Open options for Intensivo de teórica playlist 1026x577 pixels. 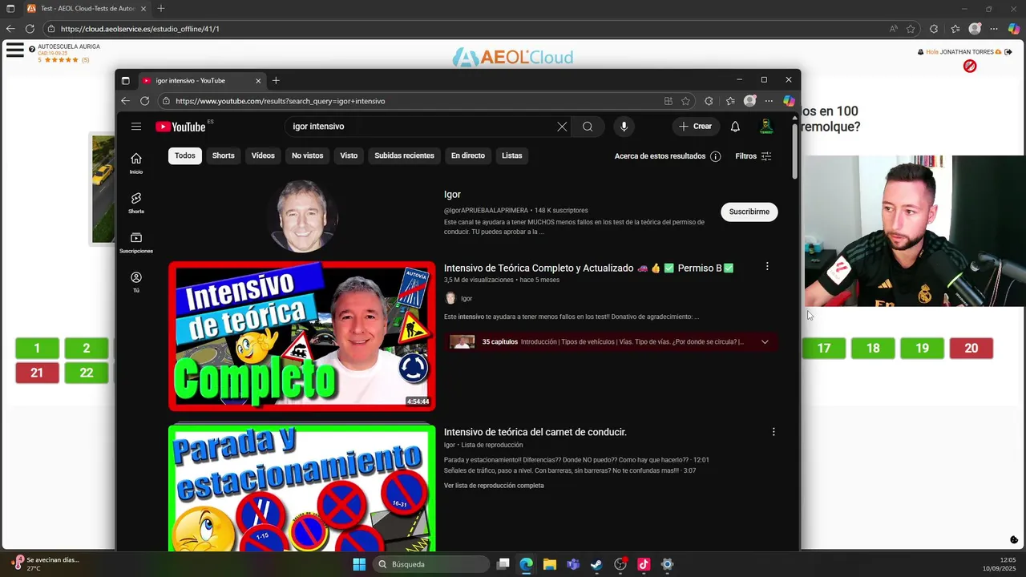pyautogui.click(x=774, y=432)
